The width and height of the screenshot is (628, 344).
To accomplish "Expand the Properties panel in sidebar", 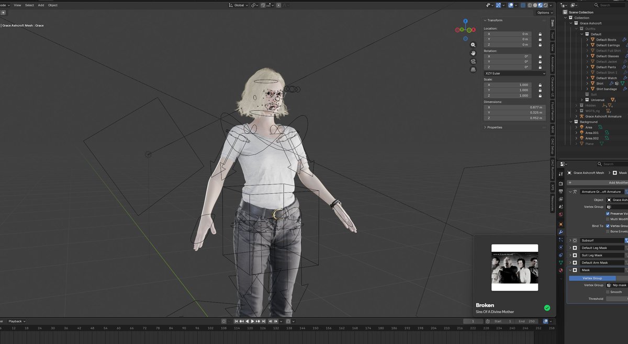I will pos(485,127).
